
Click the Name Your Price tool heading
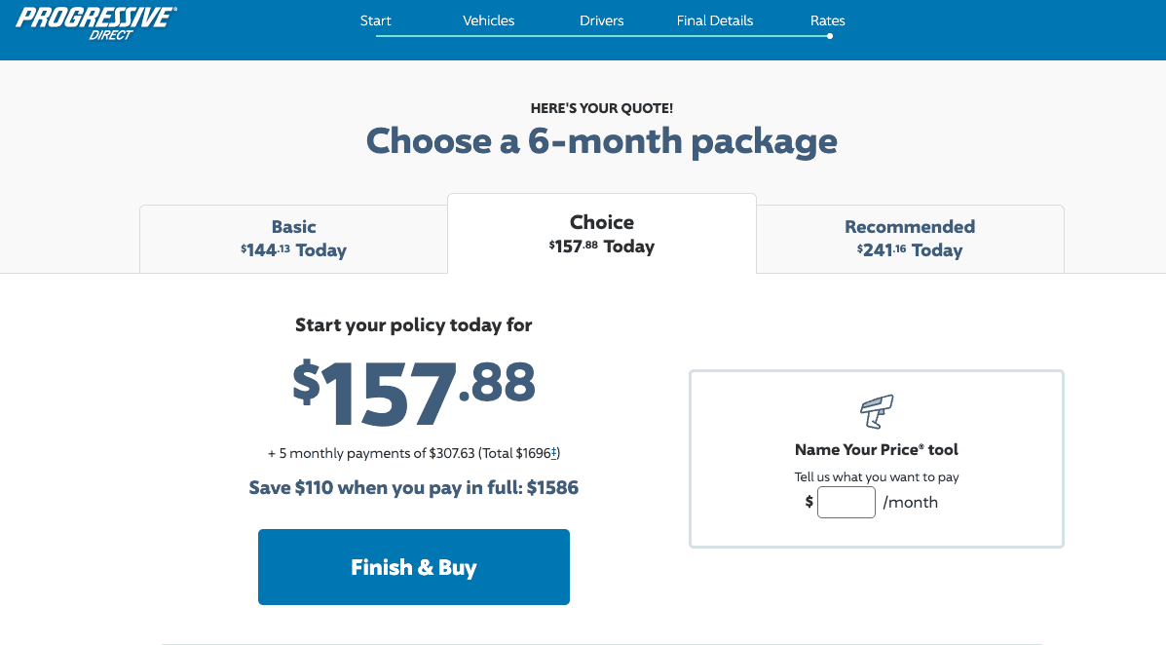876,449
